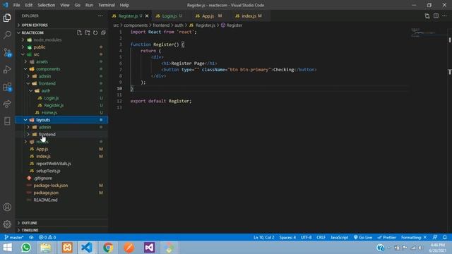
Task: Expand the routes folder
Action: click(x=61, y=142)
